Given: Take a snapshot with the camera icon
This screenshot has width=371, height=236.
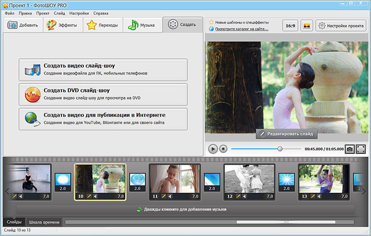Looking at the screenshot, I should (349, 149).
